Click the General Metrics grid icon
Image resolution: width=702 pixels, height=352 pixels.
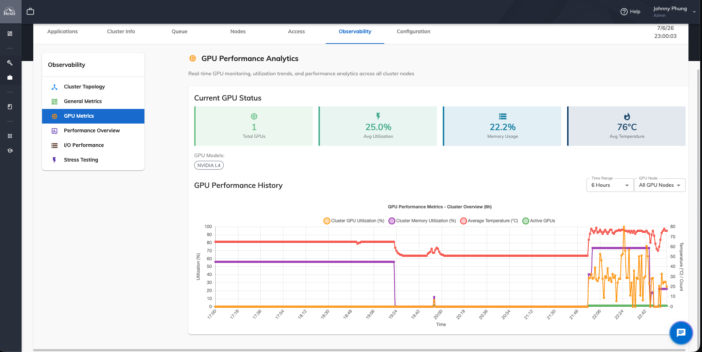pos(54,102)
